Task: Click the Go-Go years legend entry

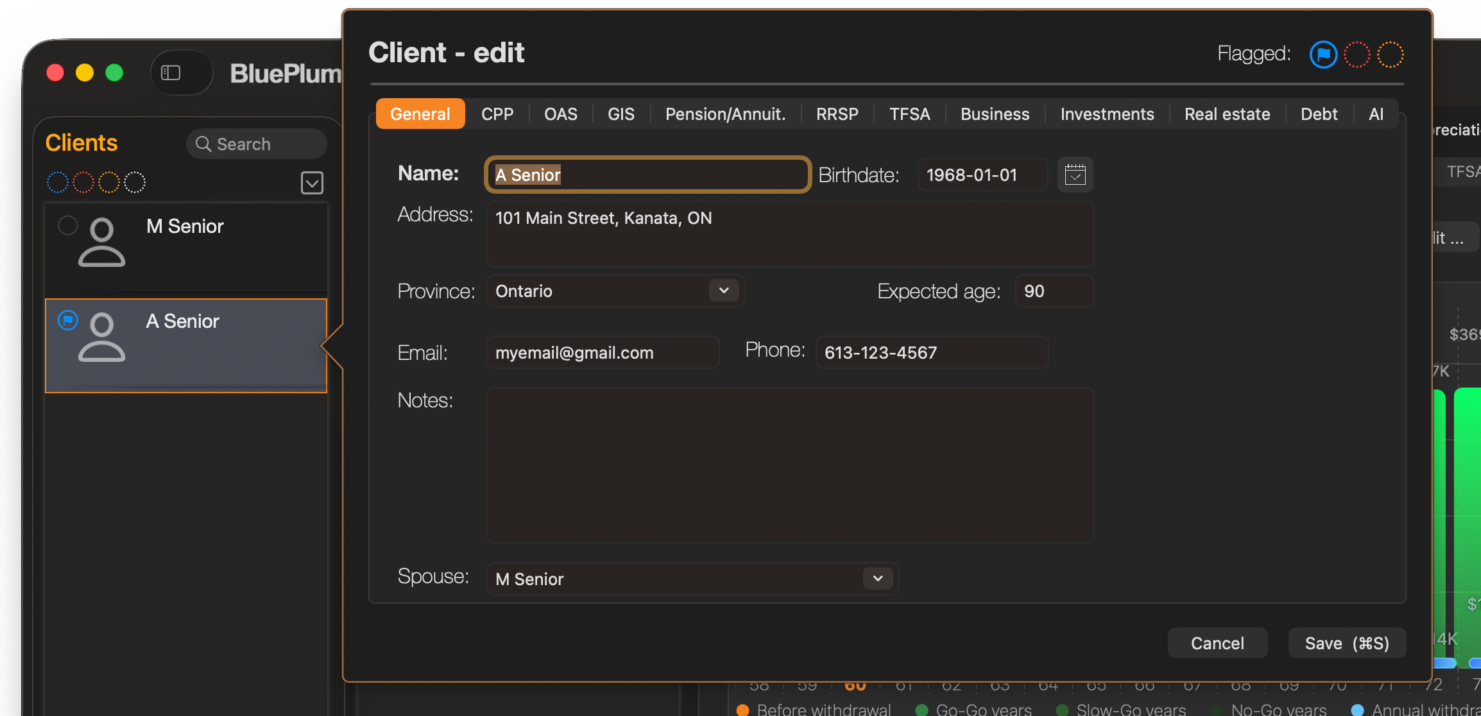Action: click(x=974, y=709)
